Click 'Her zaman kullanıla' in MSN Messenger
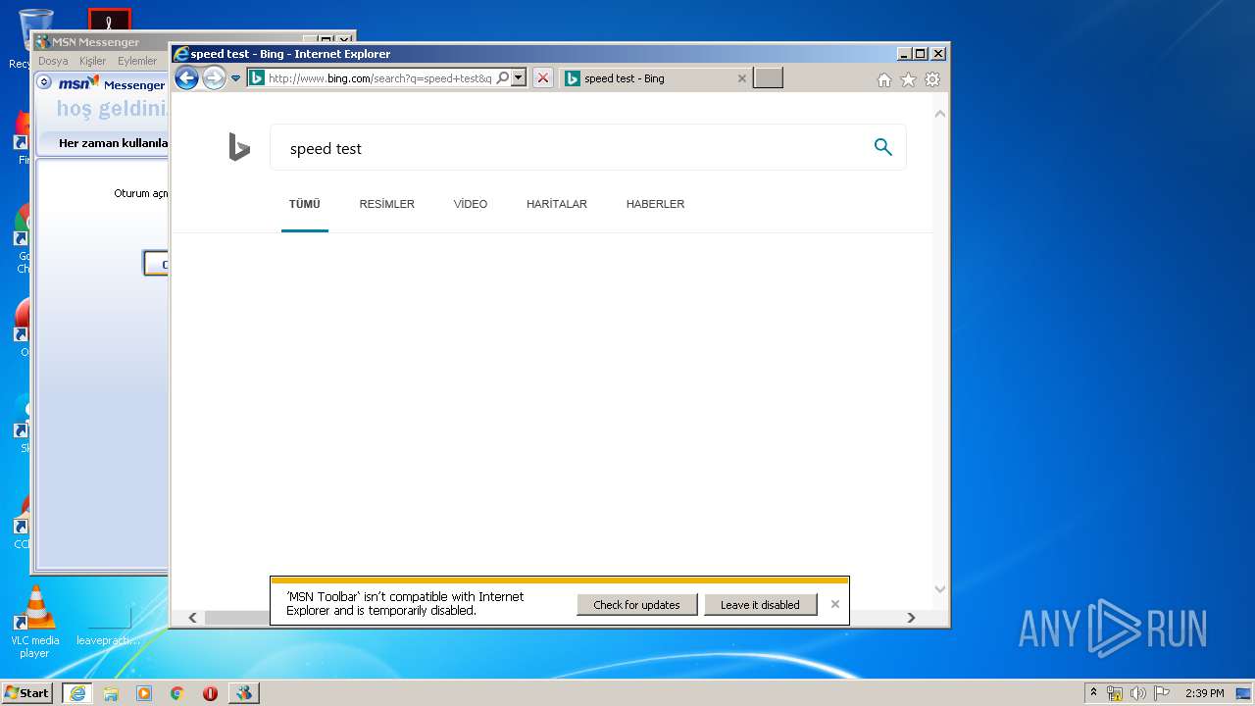 (113, 143)
